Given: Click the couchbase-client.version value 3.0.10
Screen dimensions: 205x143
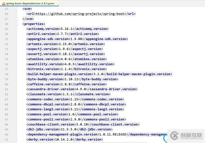Looking at the screenshot, I should (82, 124).
